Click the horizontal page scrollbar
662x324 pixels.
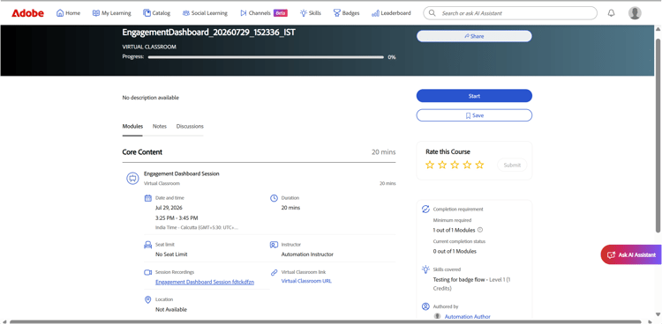(325, 322)
